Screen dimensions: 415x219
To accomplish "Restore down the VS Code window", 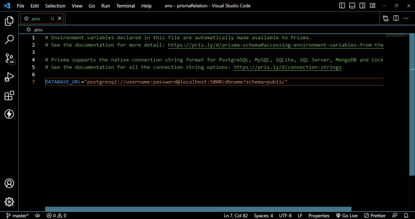I will (x=396, y=6).
